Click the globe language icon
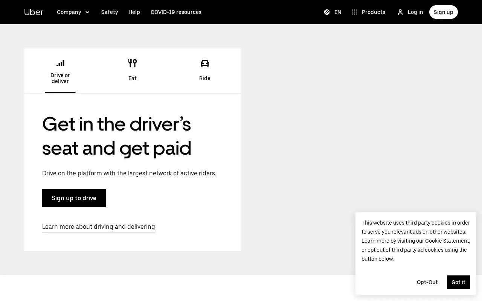Screen dimensions: 482x301 tap(327, 12)
